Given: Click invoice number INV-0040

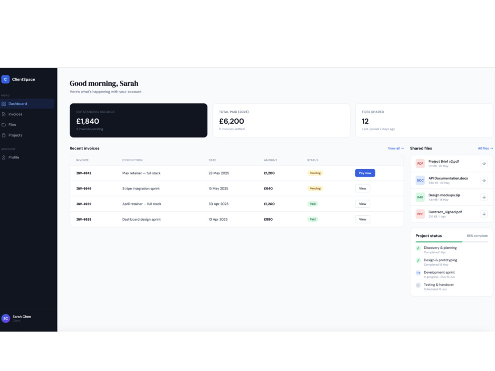Looking at the screenshot, I should pos(84,188).
